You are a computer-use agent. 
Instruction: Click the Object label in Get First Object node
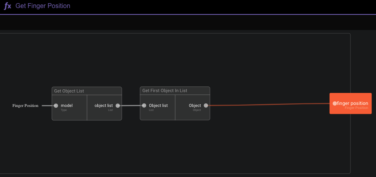195,105
